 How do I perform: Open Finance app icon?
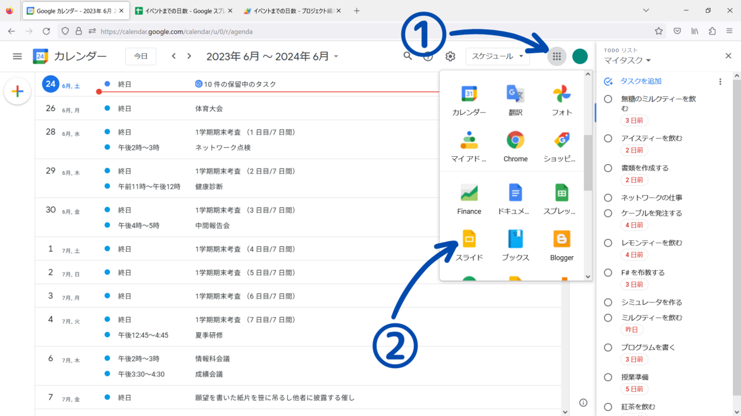coord(469,199)
